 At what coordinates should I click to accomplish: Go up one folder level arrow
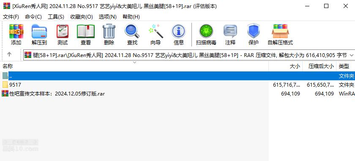(9, 55)
